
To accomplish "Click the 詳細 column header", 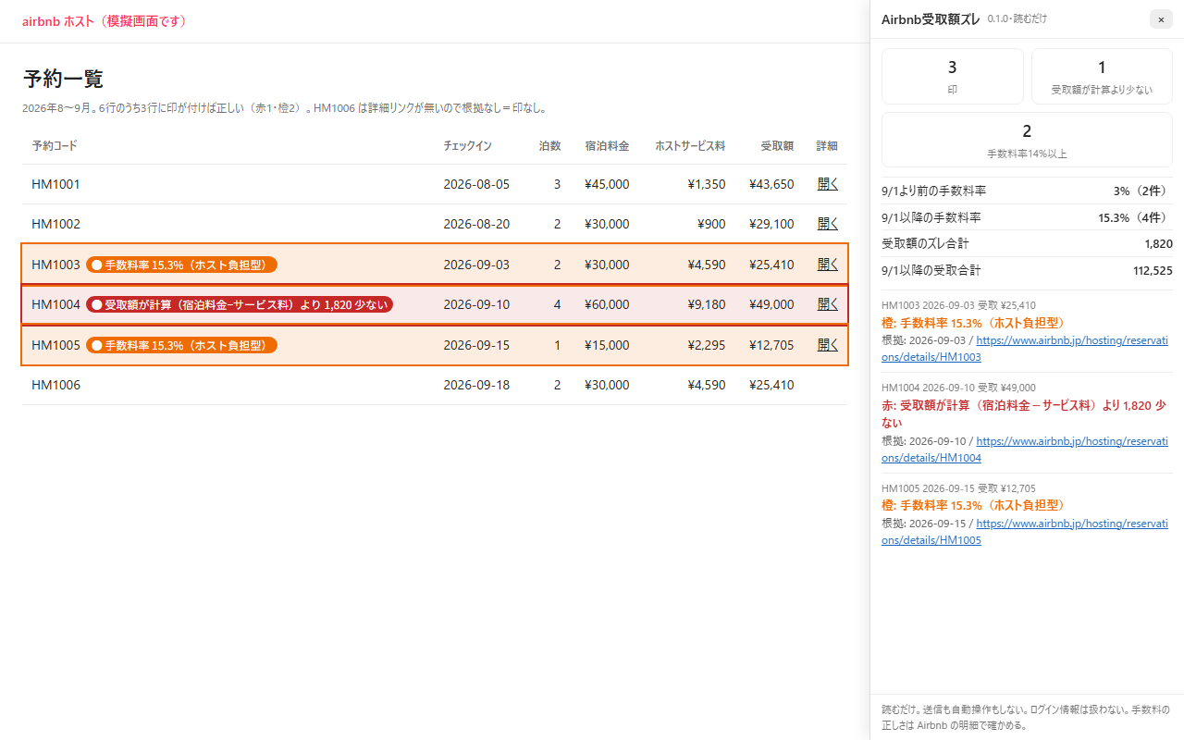I will click(x=827, y=146).
